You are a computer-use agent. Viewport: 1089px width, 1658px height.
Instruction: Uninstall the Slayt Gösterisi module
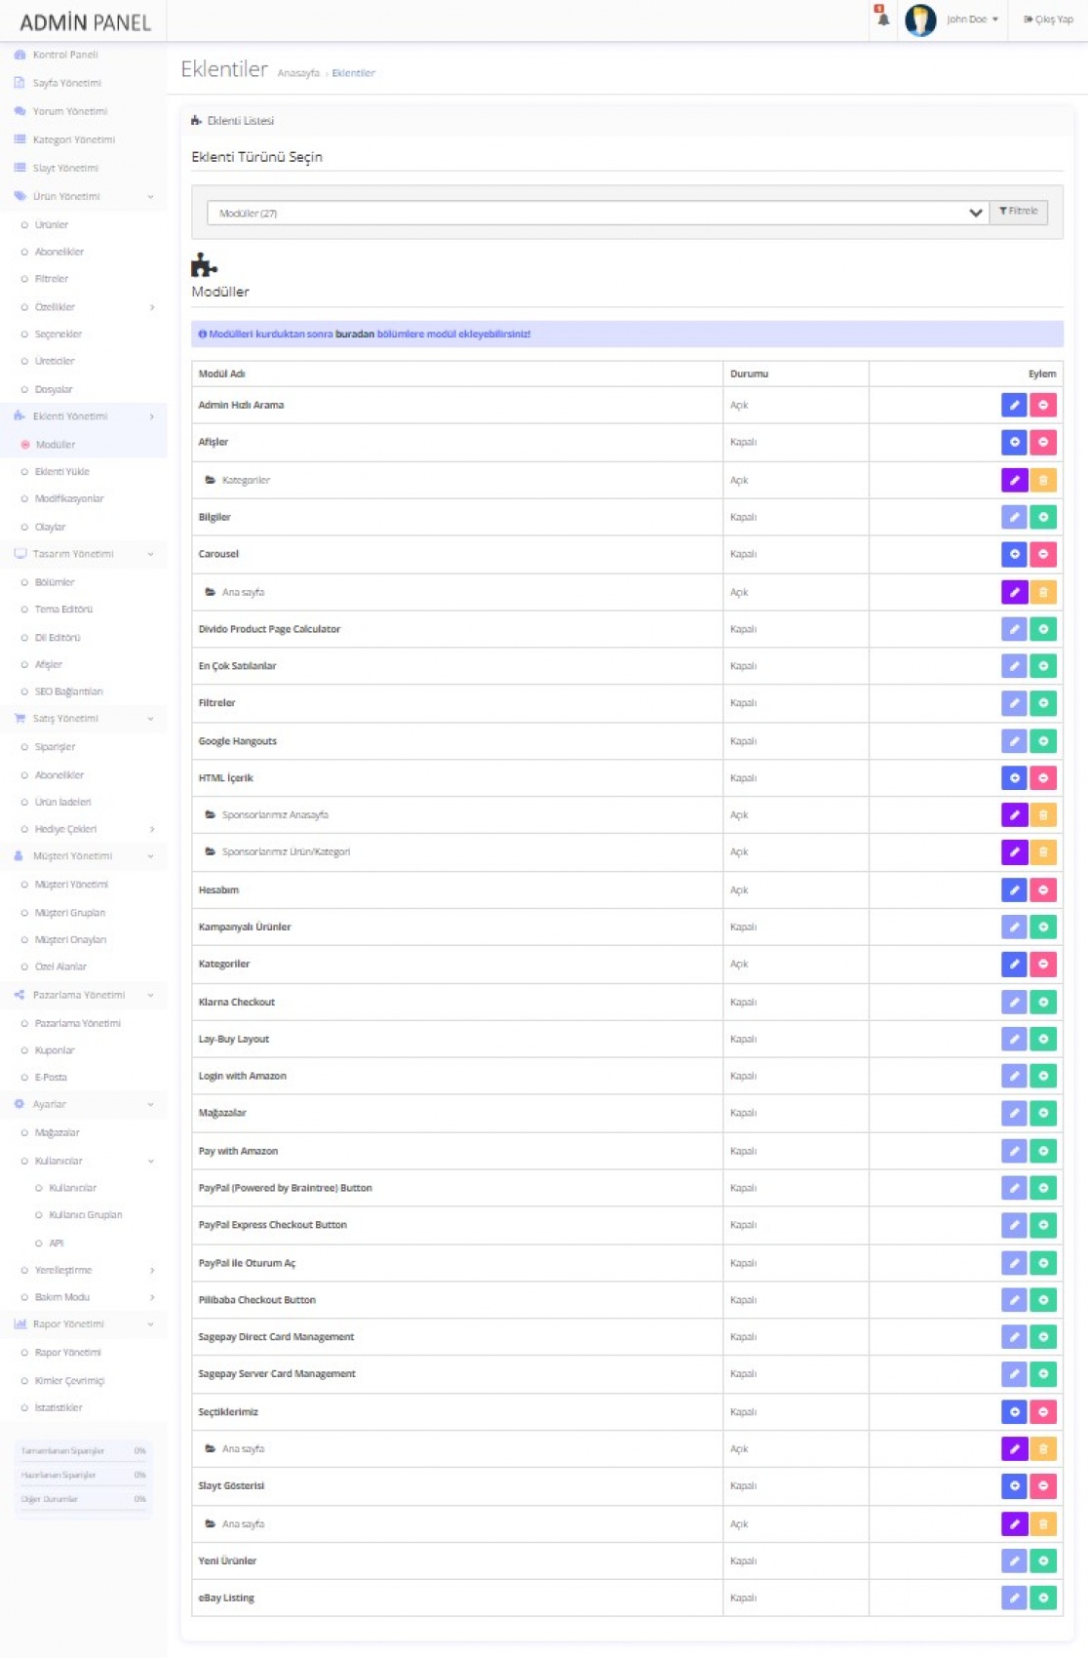click(1043, 1485)
